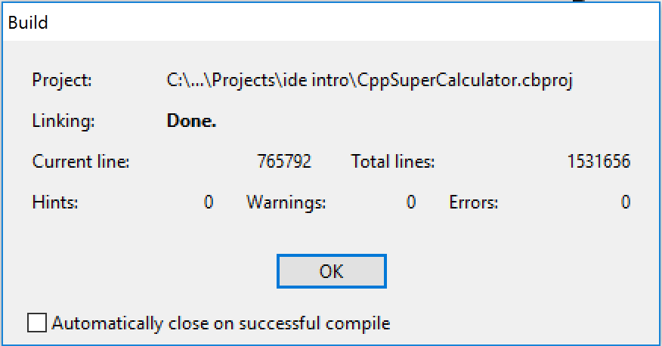Click empty dialog area beside the OK button
This screenshot has height=346, width=662.
point(506,271)
